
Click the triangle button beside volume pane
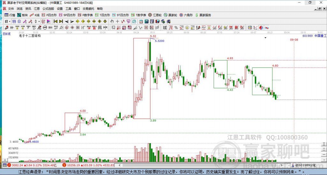tap(5, 160)
